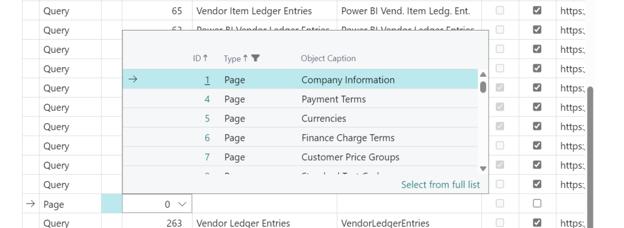Select ID 4 link for Payment Terms
This screenshot has height=228, width=624.
pyautogui.click(x=207, y=99)
